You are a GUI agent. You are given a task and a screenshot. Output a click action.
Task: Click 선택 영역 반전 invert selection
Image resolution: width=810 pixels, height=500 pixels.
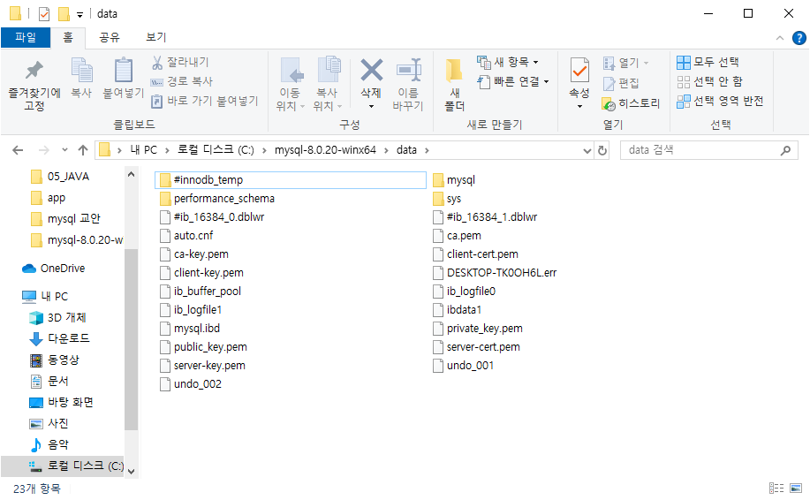(x=720, y=102)
